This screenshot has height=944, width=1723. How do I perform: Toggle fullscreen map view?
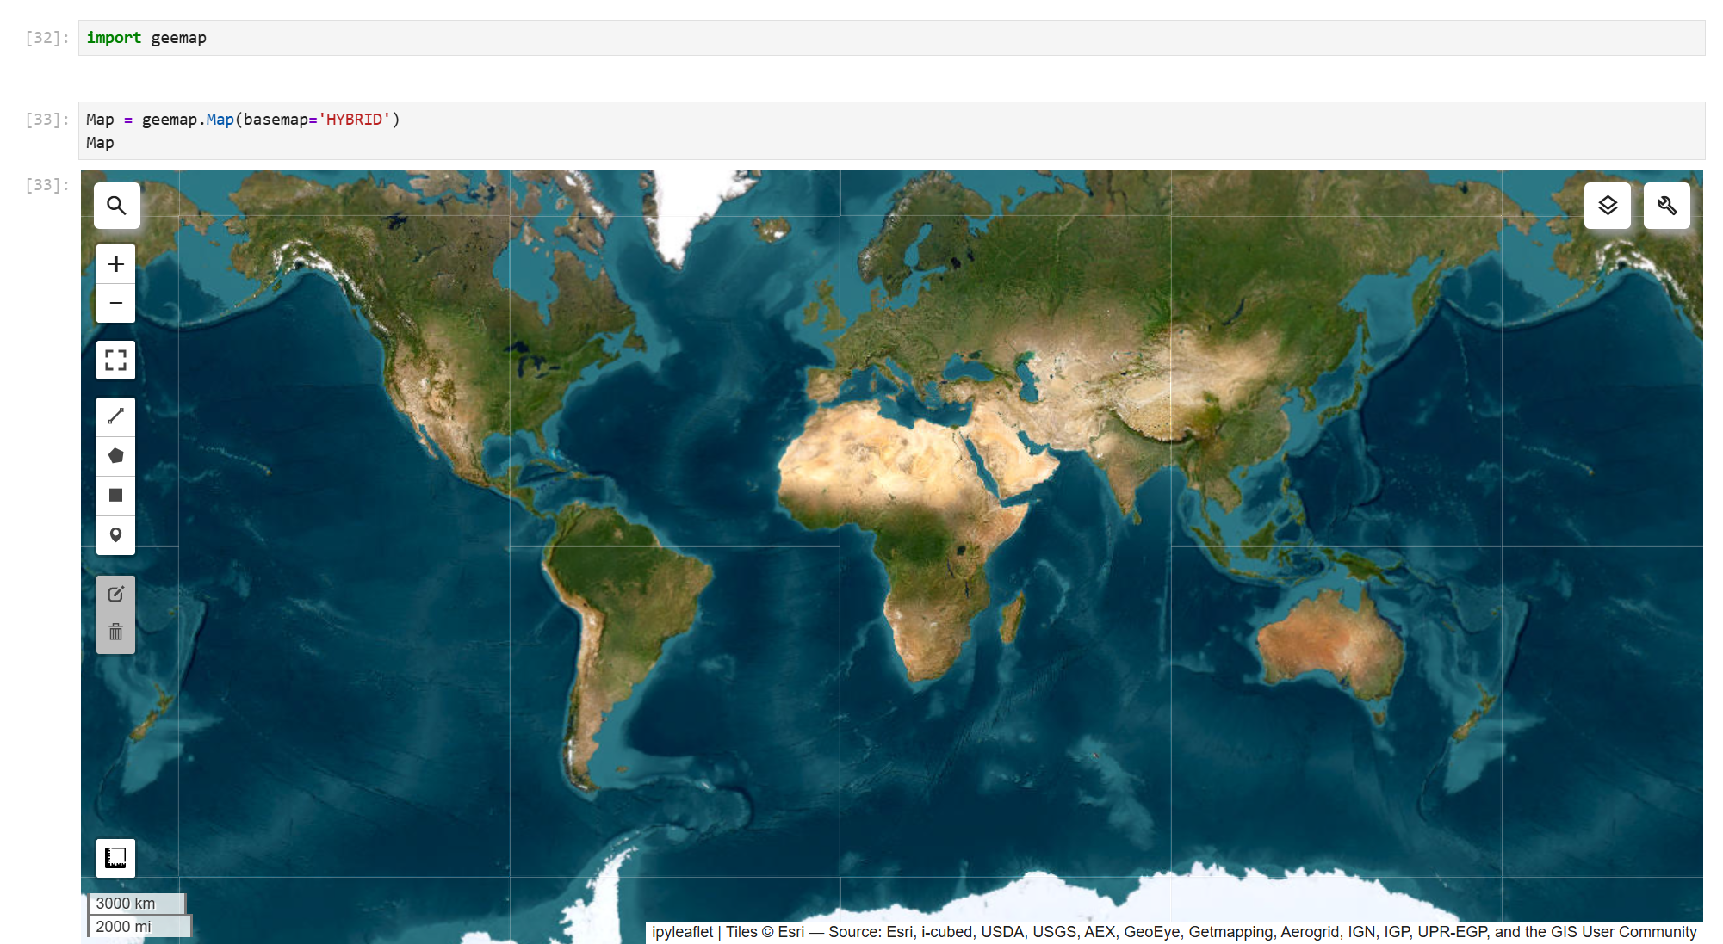[116, 360]
